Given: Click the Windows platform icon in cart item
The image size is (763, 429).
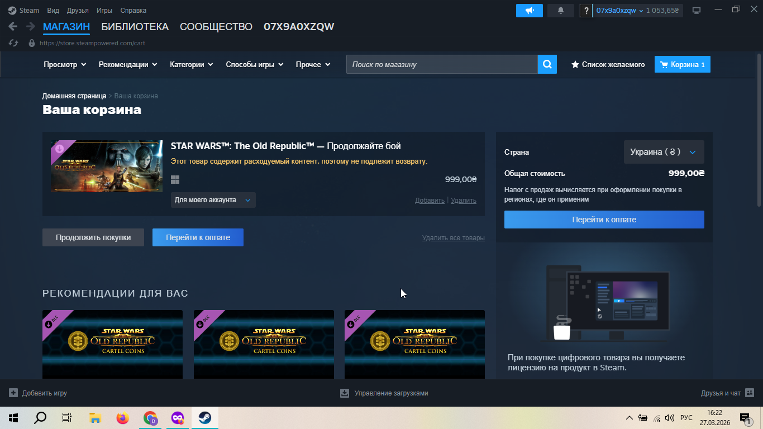Looking at the screenshot, I should coord(175,179).
